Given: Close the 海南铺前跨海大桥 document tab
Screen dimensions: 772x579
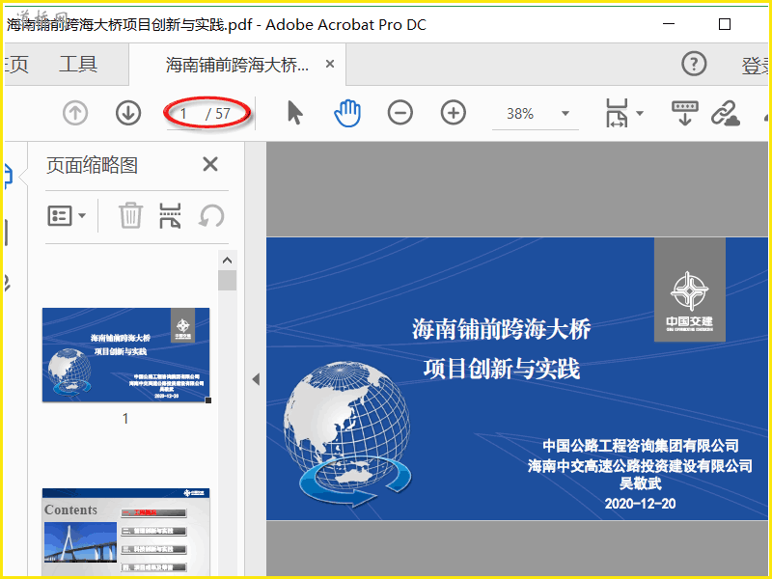Looking at the screenshot, I should [x=330, y=64].
